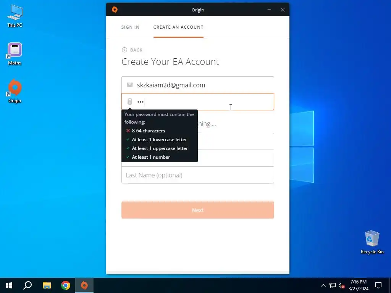Go back using the BACK link
The image size is (391, 293).
(x=132, y=50)
